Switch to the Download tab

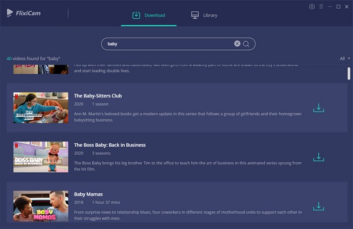click(149, 15)
